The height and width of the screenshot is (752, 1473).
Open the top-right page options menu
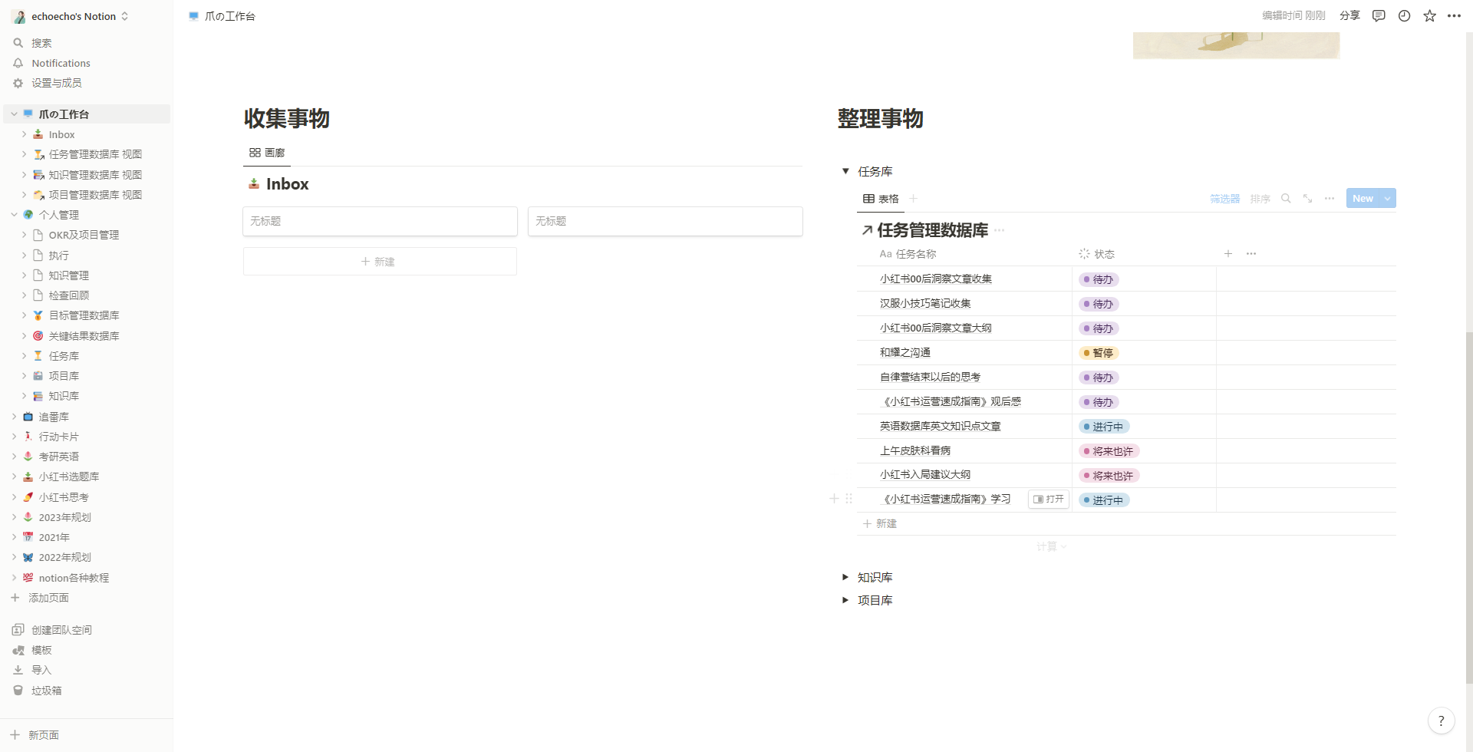point(1454,16)
